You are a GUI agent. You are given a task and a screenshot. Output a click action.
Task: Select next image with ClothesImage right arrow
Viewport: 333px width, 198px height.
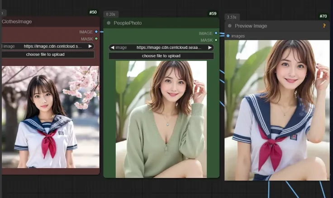(x=90, y=46)
